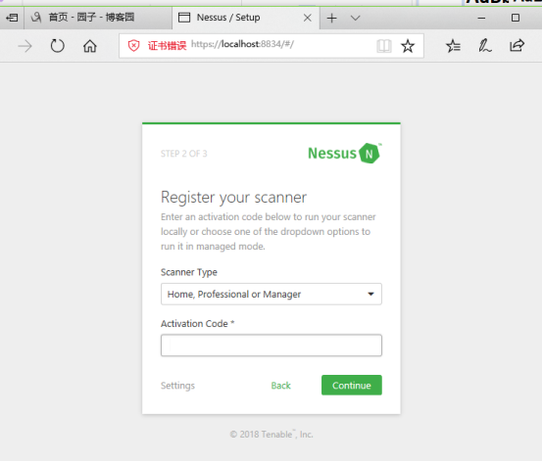Click the share page icon

coord(517,45)
